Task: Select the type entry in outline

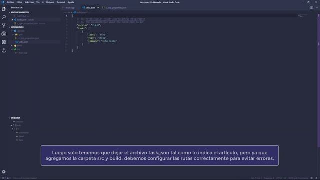Action: [21, 140]
